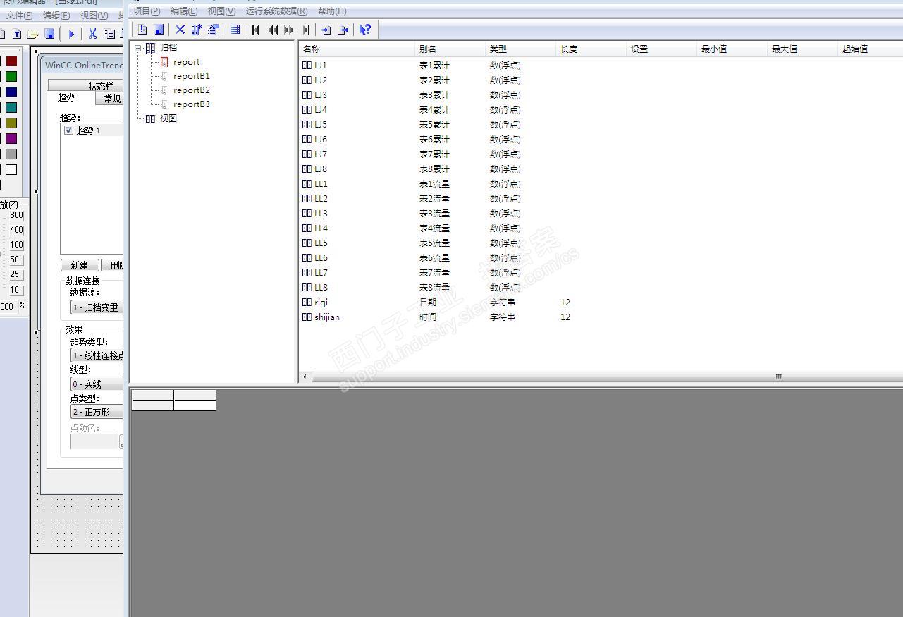Open the 帮助(H) menu
Viewport: 903px width, 617px height.
tap(332, 11)
